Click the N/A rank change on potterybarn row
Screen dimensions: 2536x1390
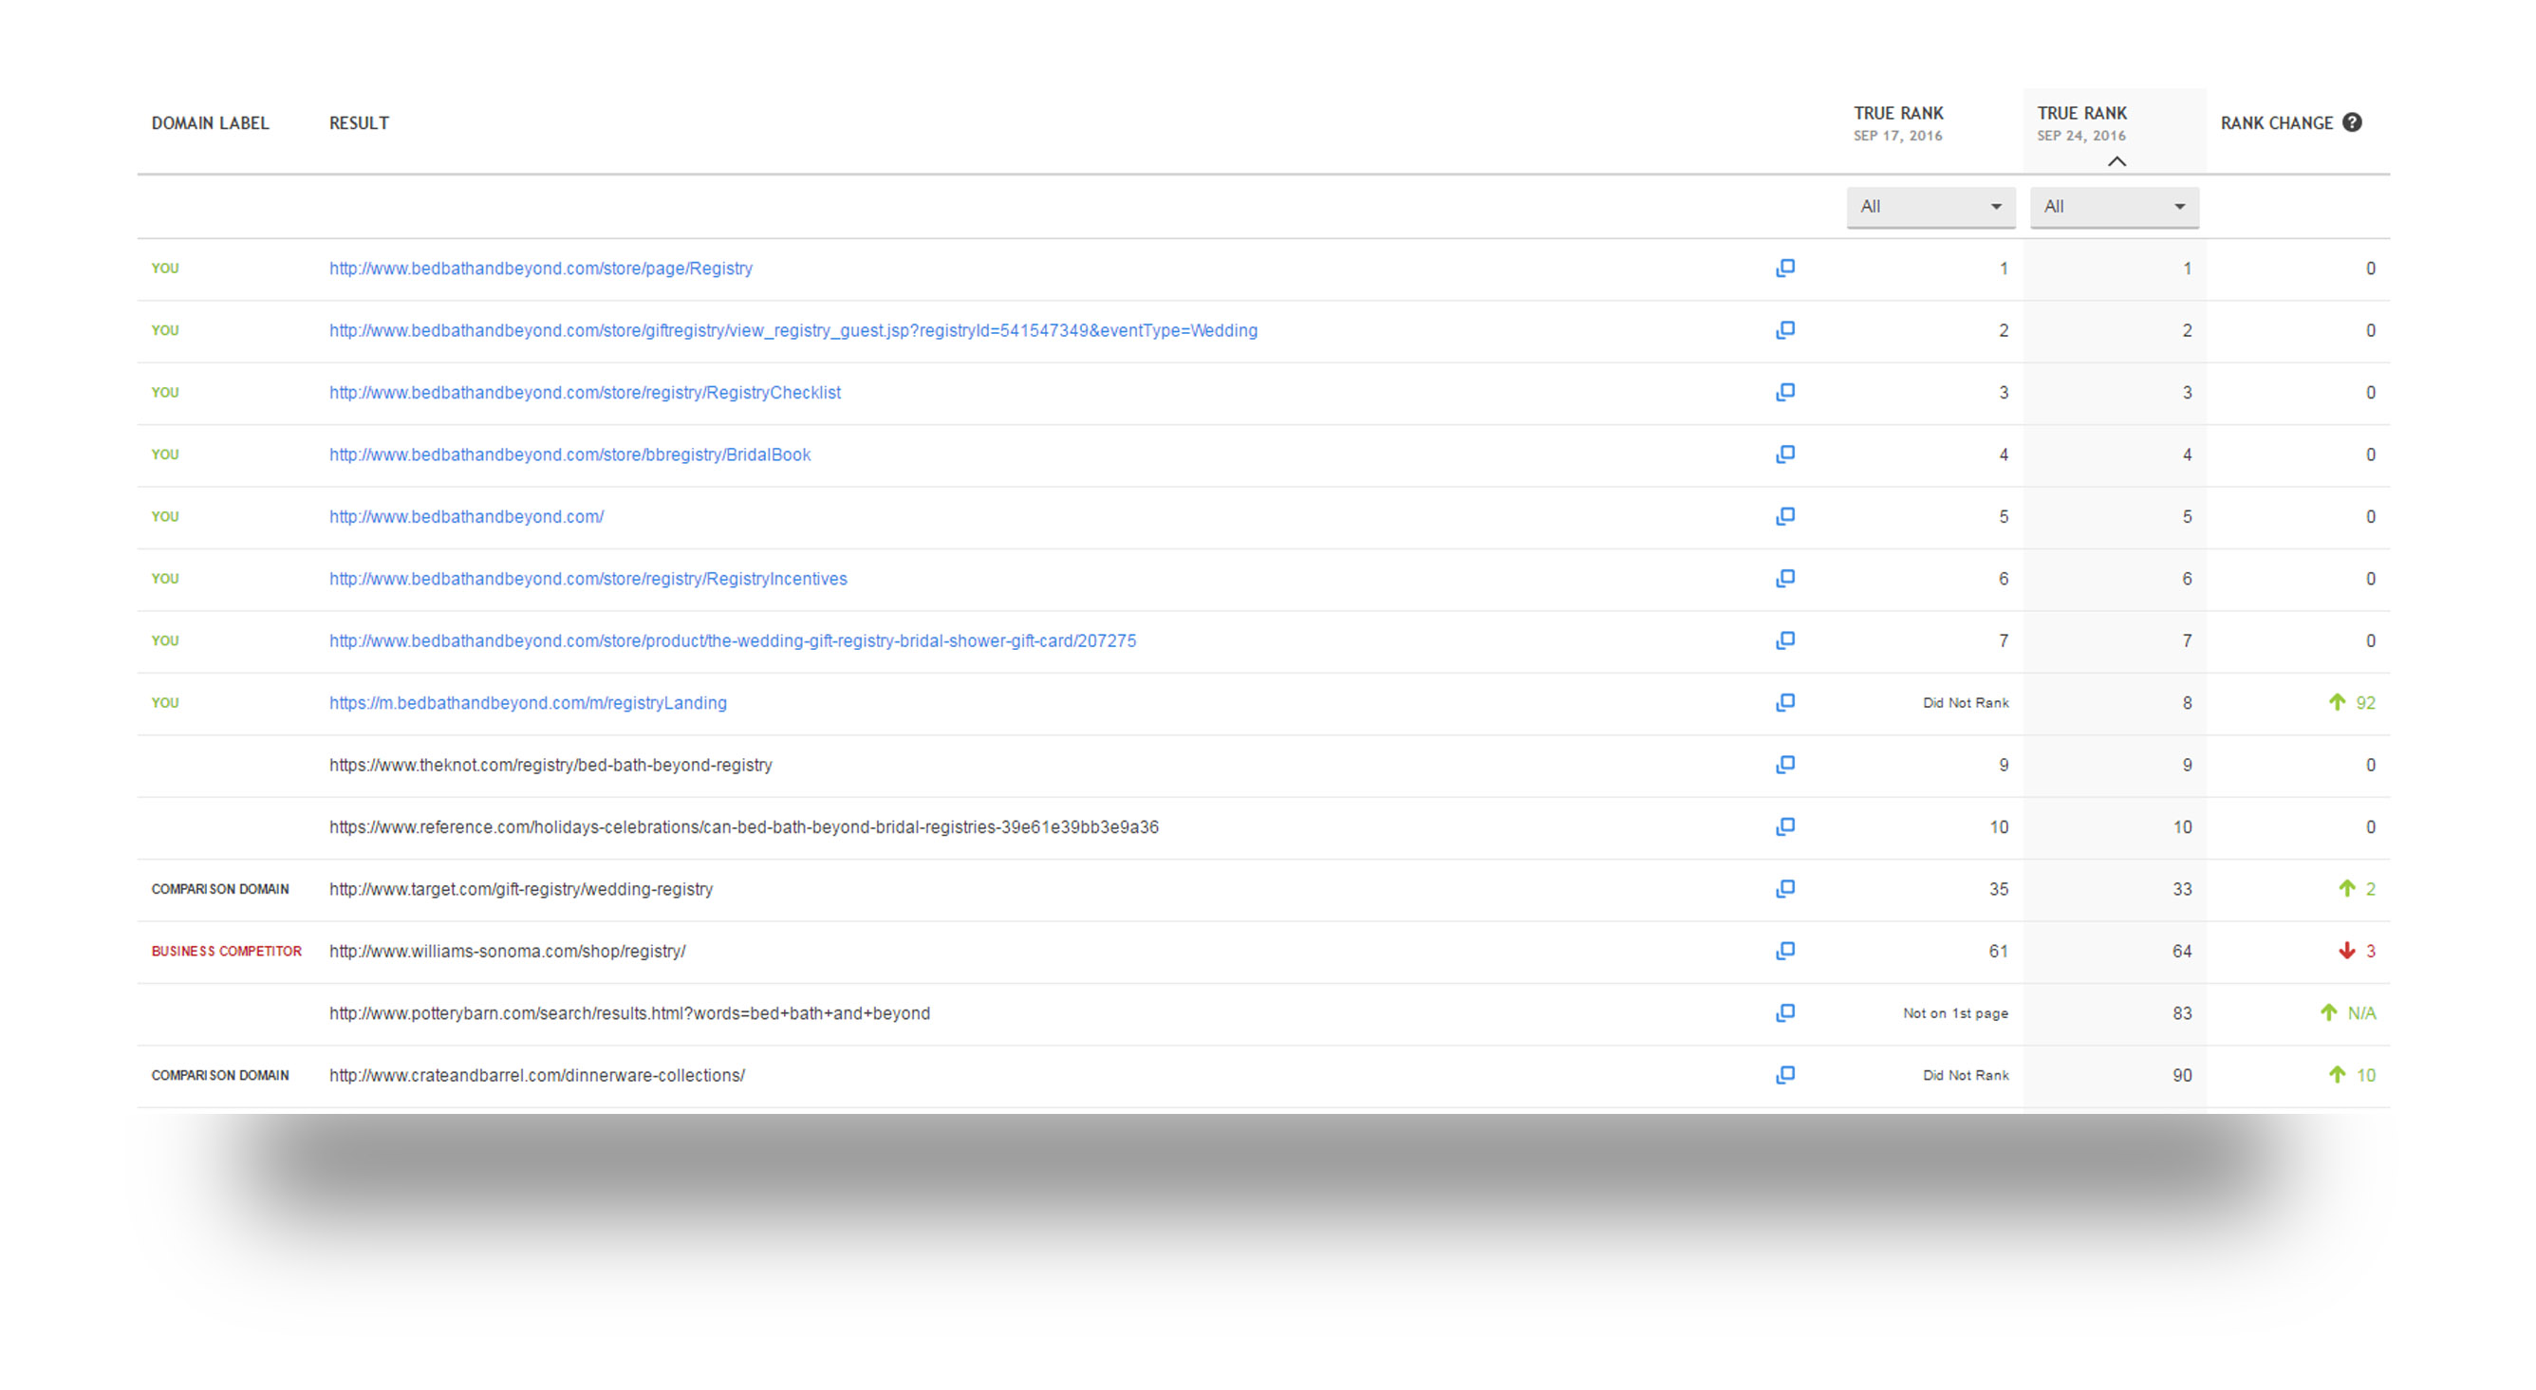(2361, 1013)
